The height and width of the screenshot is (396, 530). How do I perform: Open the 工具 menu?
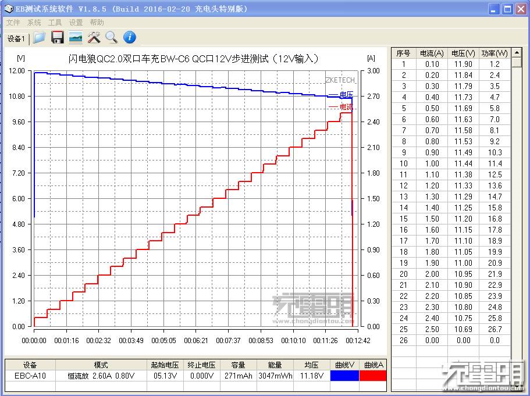(55, 22)
